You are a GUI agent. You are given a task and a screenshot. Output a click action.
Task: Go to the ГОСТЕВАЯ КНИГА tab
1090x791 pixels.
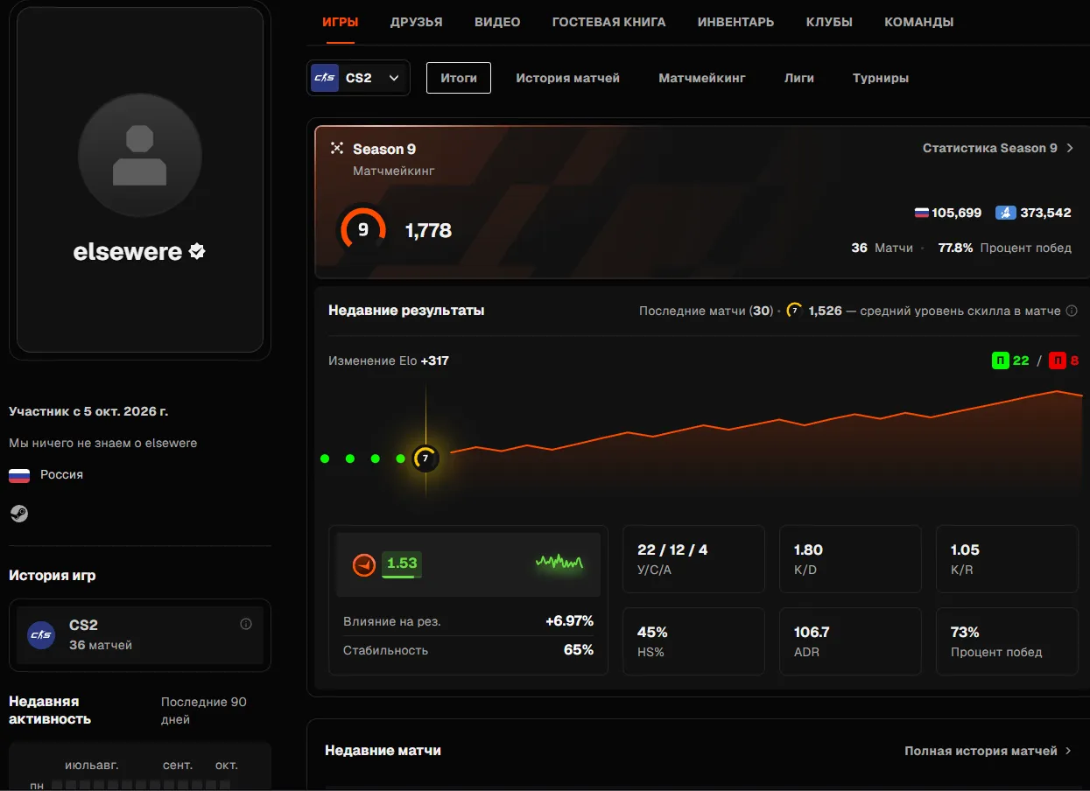[608, 22]
